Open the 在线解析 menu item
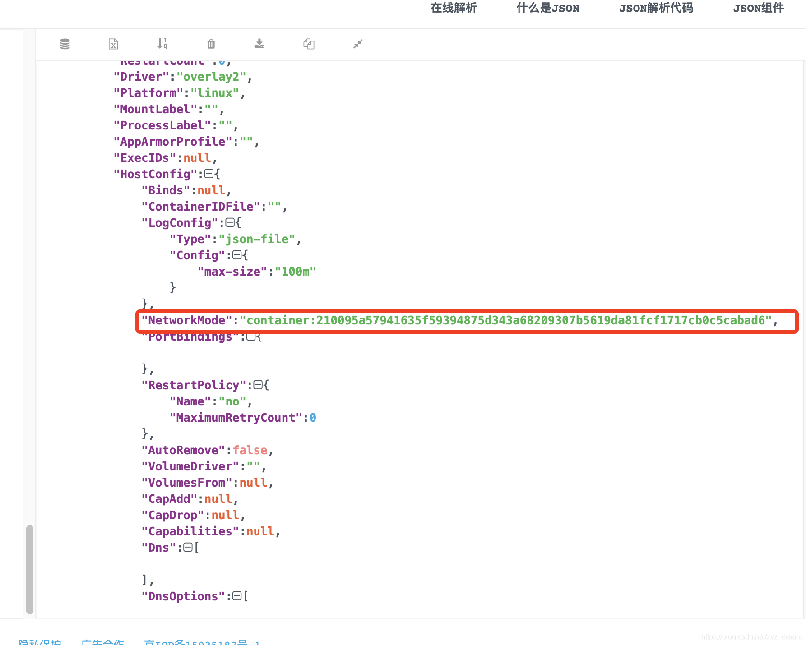The height and width of the screenshot is (645, 806). [x=454, y=8]
